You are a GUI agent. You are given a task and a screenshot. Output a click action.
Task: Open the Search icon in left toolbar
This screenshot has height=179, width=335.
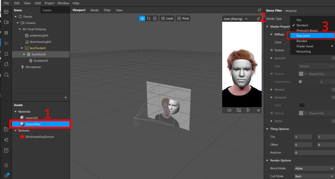(x=7, y=75)
